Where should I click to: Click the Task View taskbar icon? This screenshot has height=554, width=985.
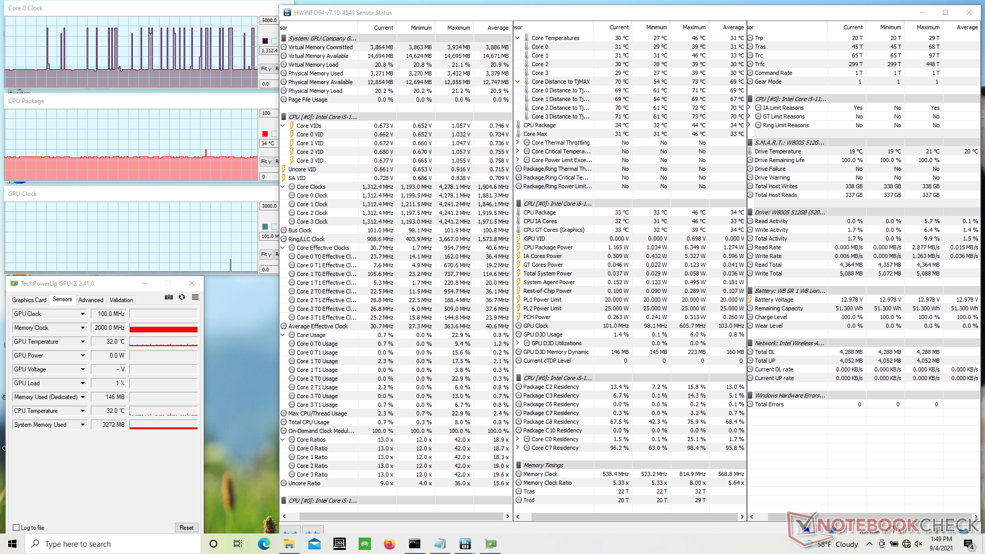pyautogui.click(x=238, y=544)
